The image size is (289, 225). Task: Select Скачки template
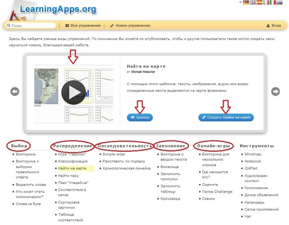pos(208,199)
